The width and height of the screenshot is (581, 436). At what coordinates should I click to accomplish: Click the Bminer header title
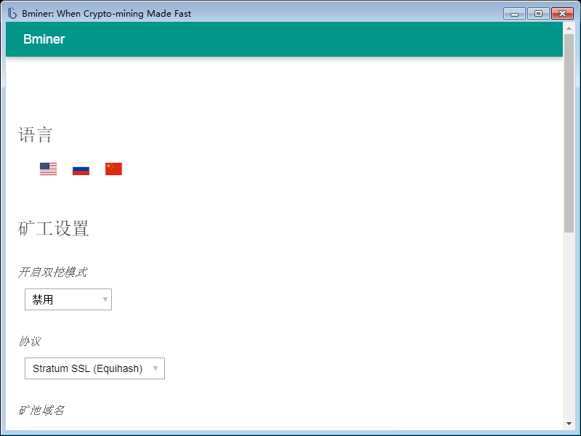(x=44, y=39)
